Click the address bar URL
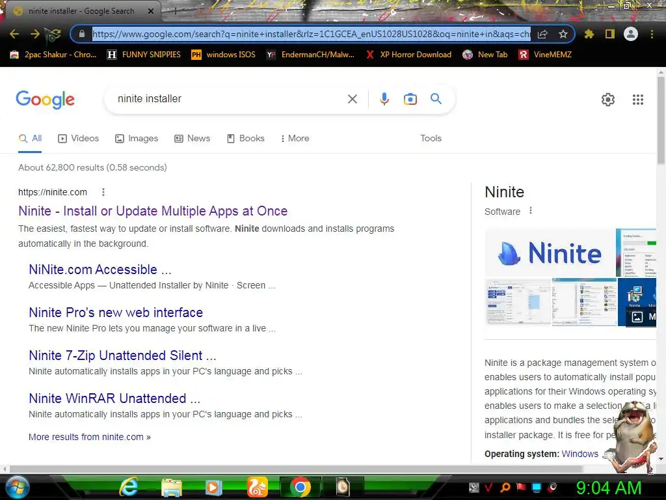The image size is (666, 500). (312, 34)
